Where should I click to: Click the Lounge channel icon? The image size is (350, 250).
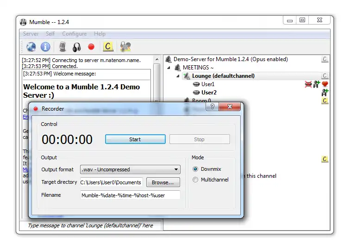click(187, 76)
